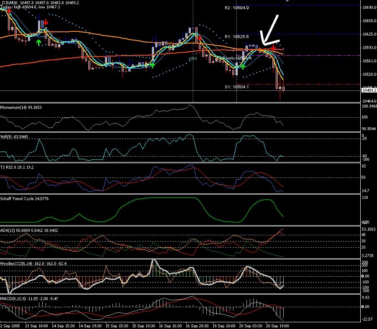Image resolution: width=377 pixels, height=329 pixels.
Task: Click the 'start' text label on chart
Action: pos(192,59)
